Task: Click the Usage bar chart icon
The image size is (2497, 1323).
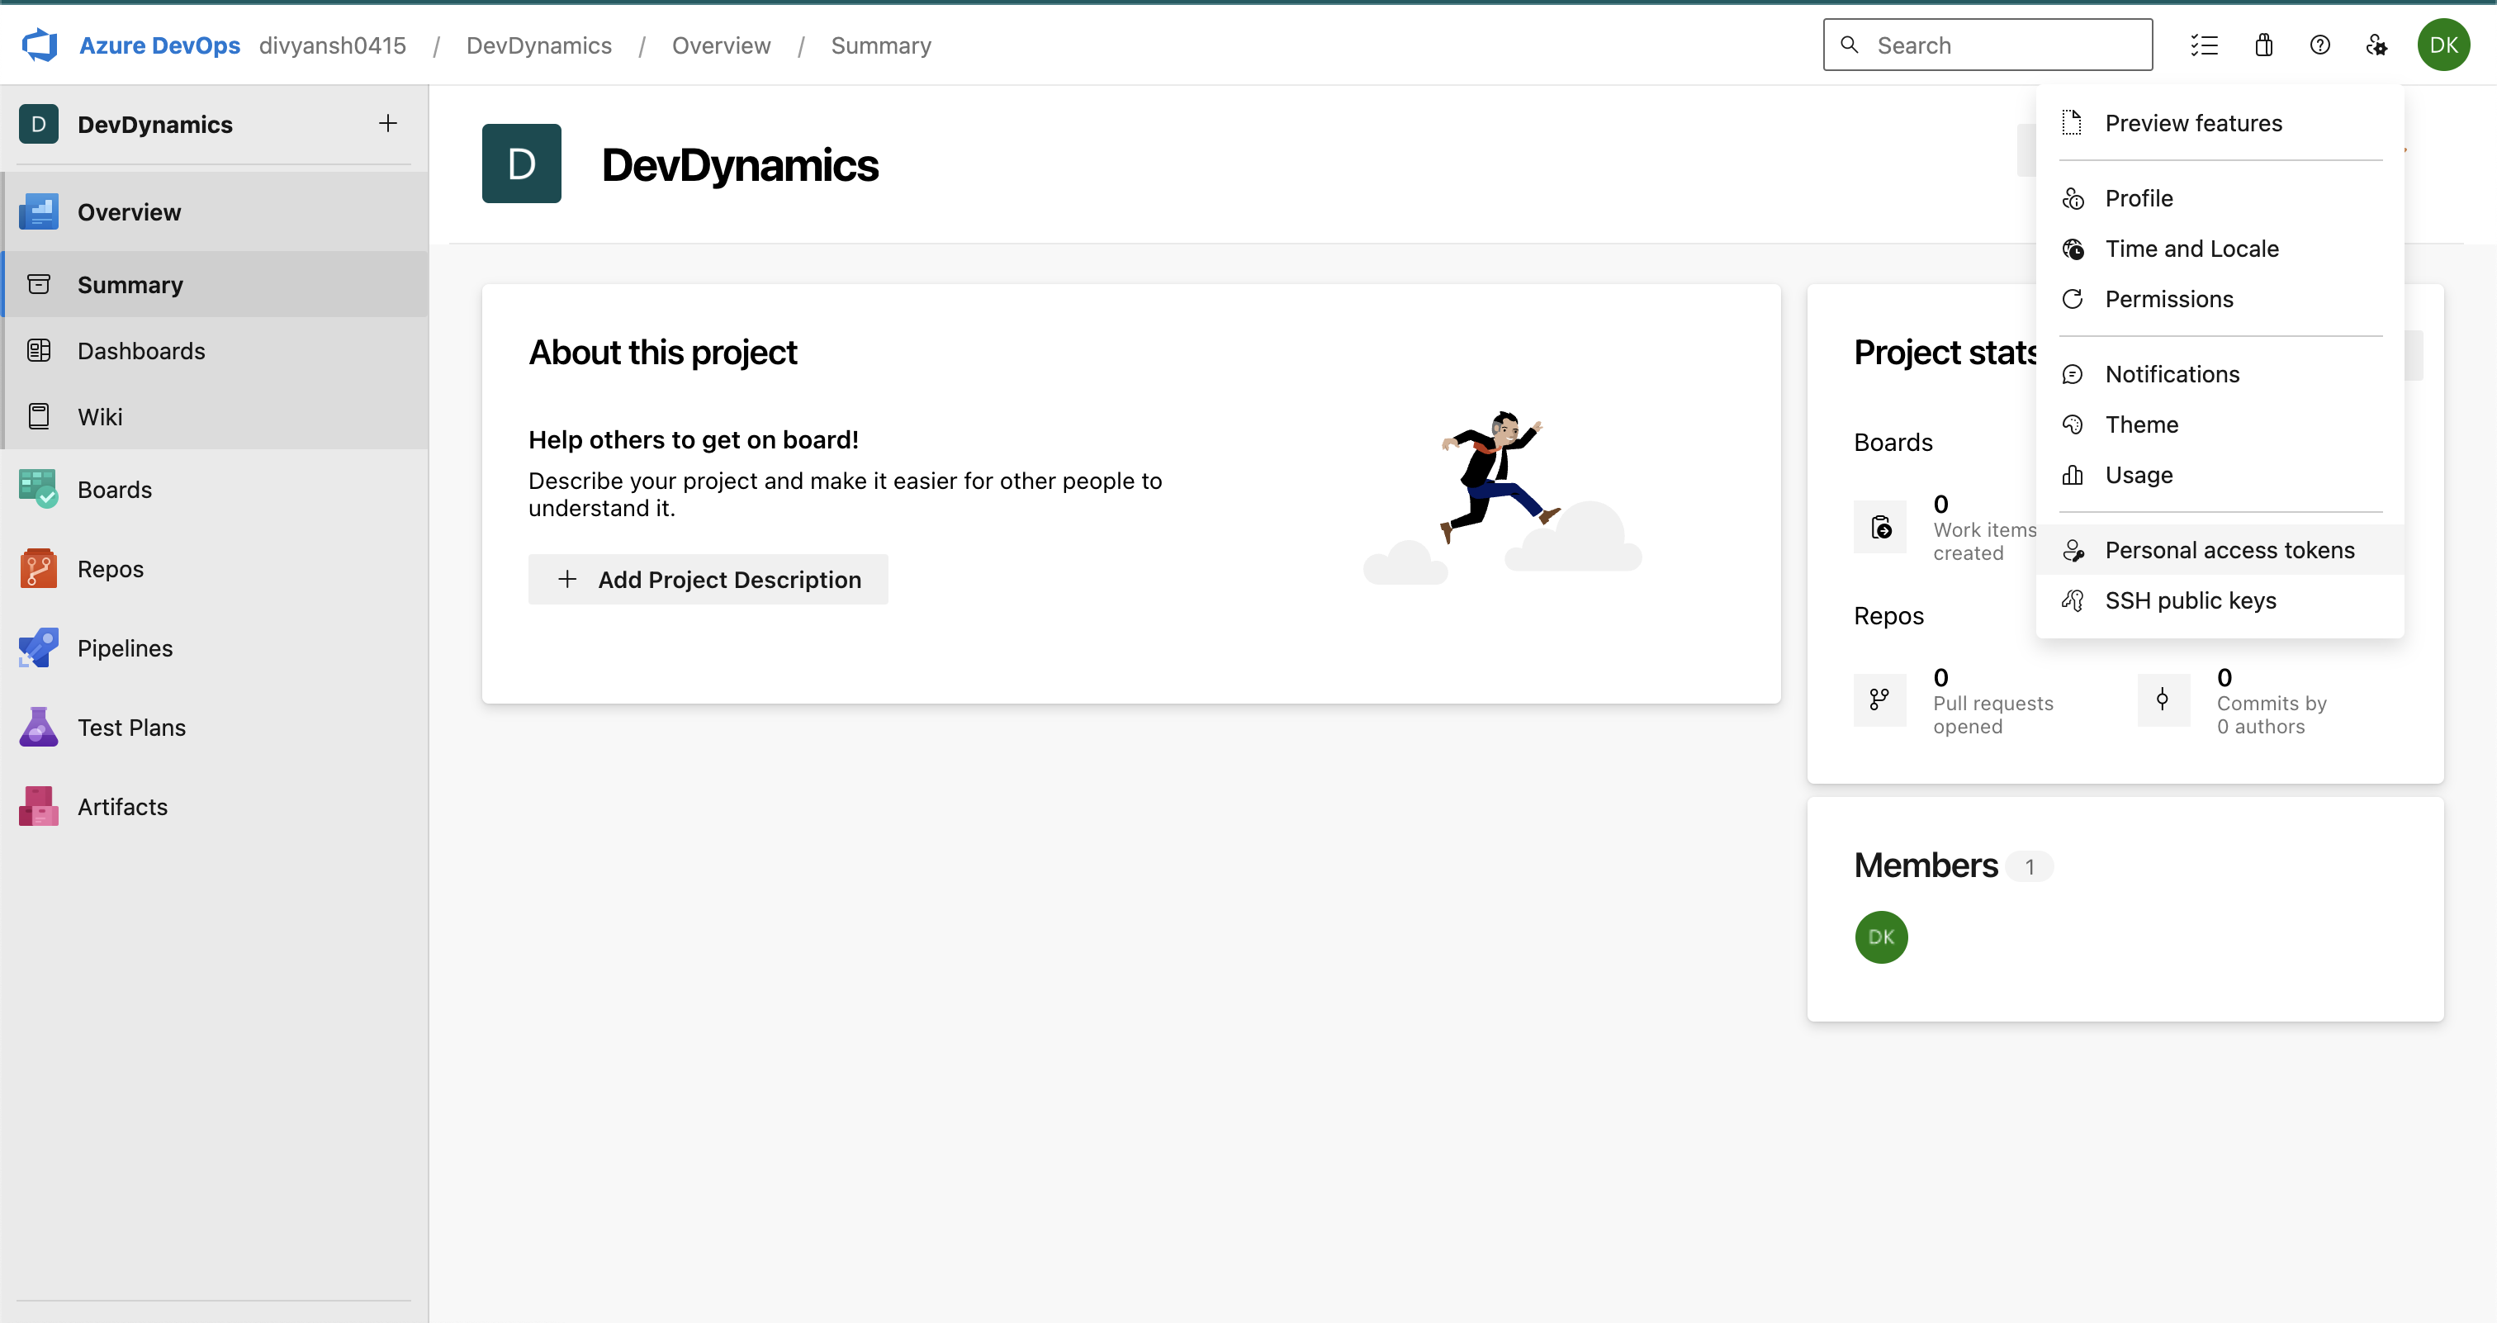Action: coord(2073,475)
